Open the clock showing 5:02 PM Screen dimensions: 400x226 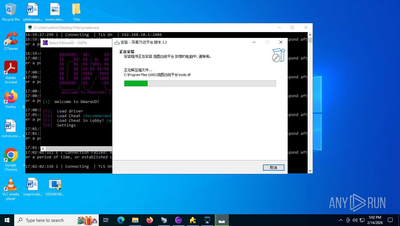[x=375, y=220]
